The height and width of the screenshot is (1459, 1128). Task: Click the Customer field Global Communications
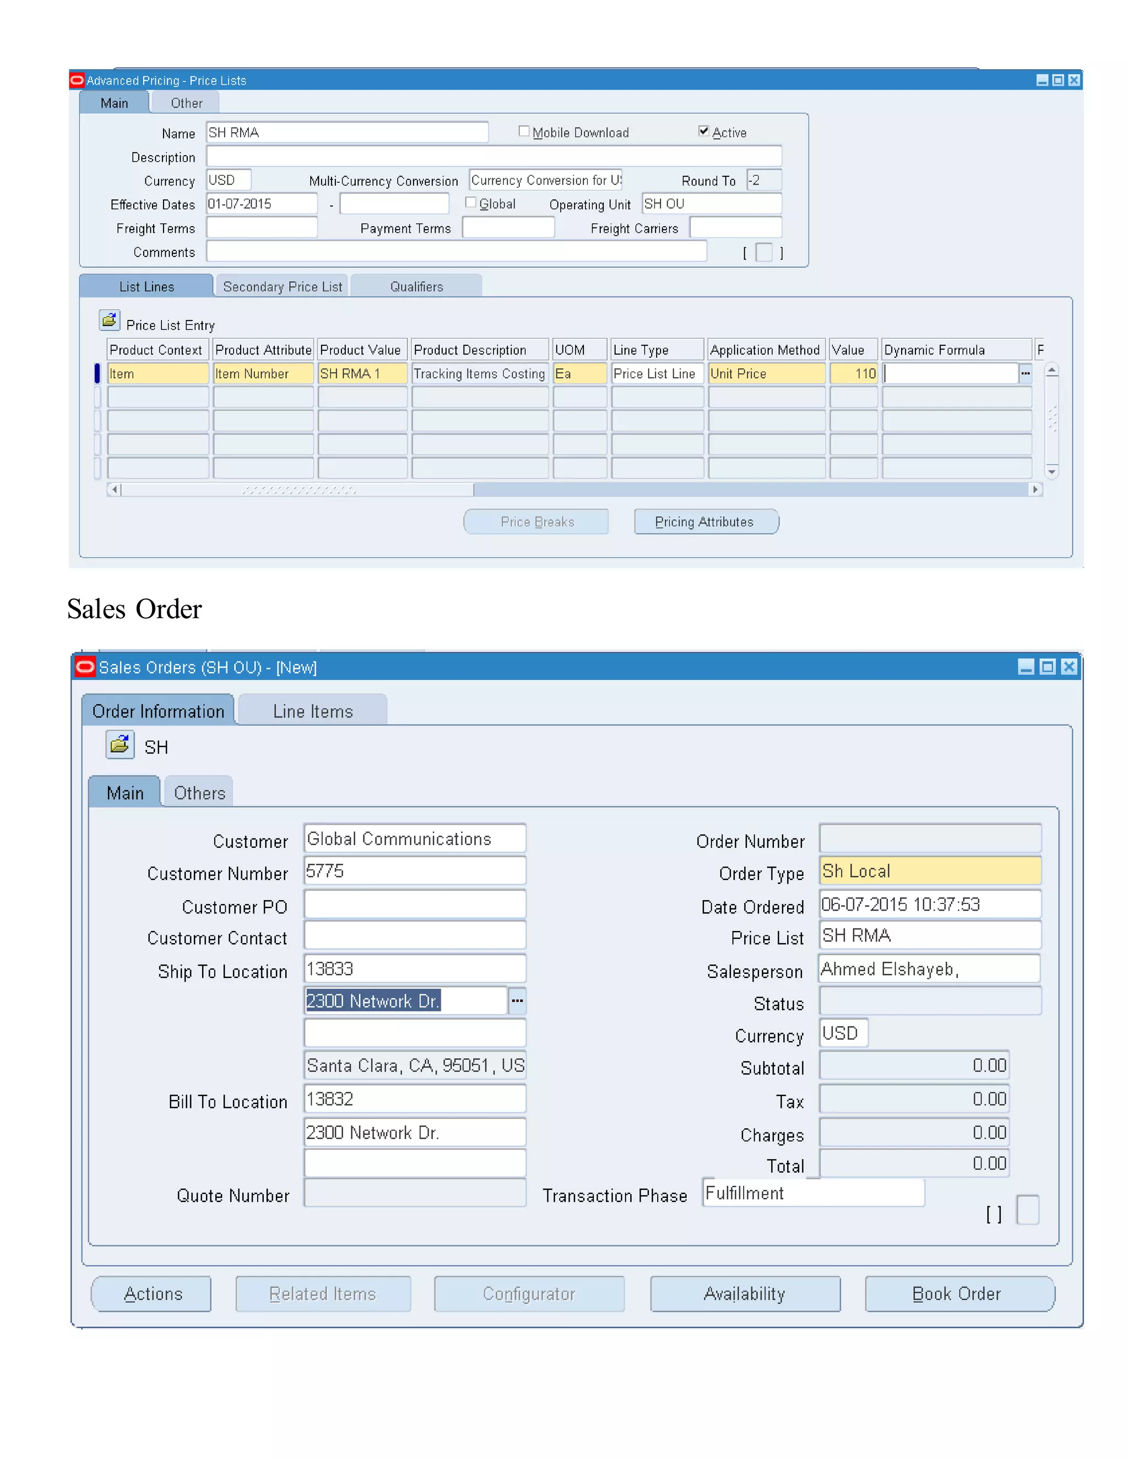pyautogui.click(x=415, y=839)
